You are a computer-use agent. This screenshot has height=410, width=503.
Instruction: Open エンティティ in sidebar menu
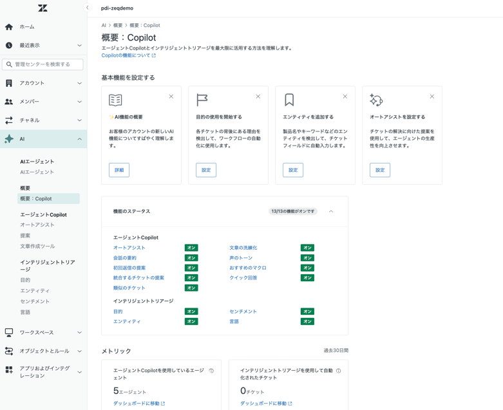coord(35,291)
